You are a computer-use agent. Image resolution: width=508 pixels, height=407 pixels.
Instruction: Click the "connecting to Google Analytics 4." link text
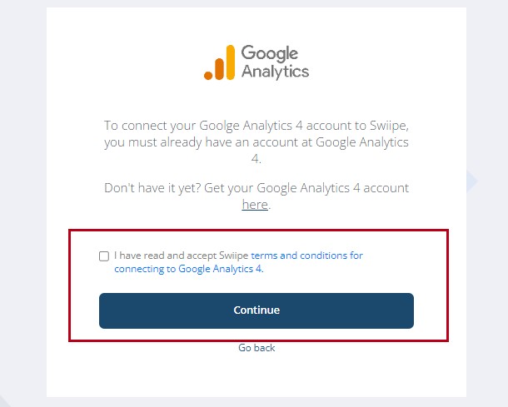[189, 269]
